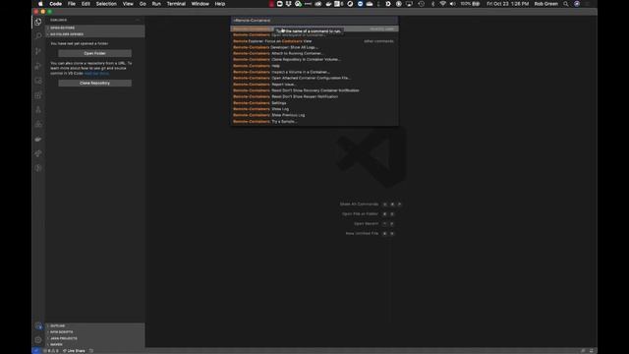Open the Explorer view in activity bar
This screenshot has width=629, height=354.
(38, 22)
